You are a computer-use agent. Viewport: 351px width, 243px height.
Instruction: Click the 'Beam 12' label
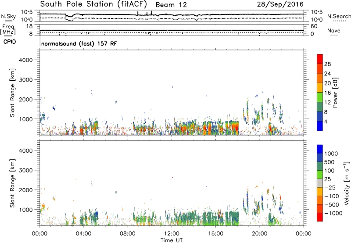tap(171, 5)
